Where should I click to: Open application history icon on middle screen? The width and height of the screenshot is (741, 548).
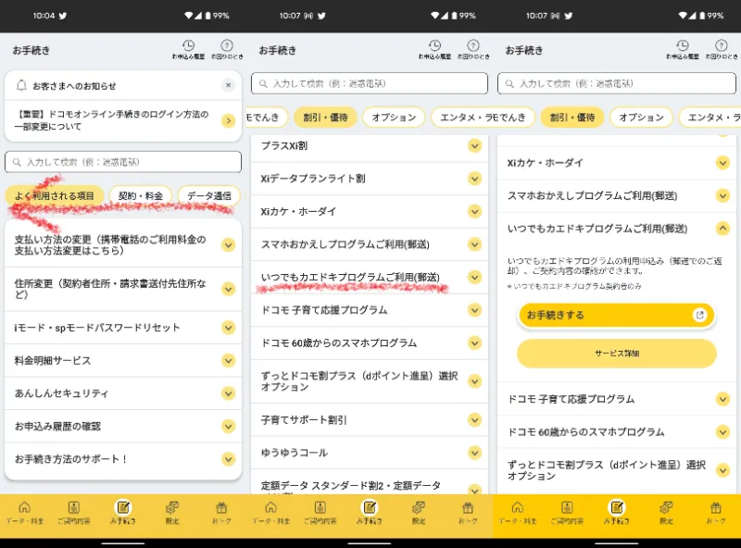(434, 49)
